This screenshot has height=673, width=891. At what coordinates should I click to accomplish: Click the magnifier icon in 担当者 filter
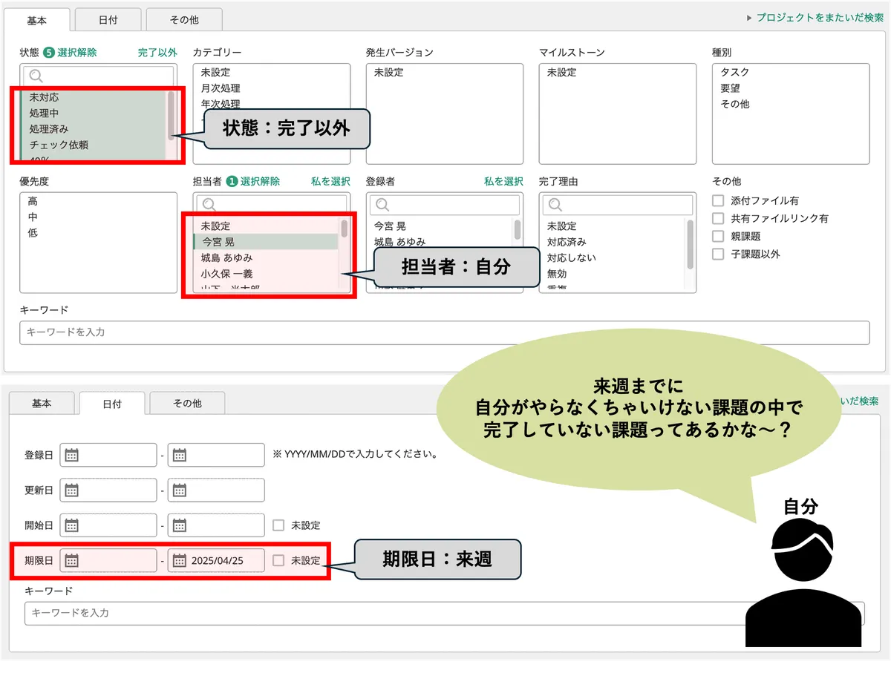pyautogui.click(x=209, y=205)
